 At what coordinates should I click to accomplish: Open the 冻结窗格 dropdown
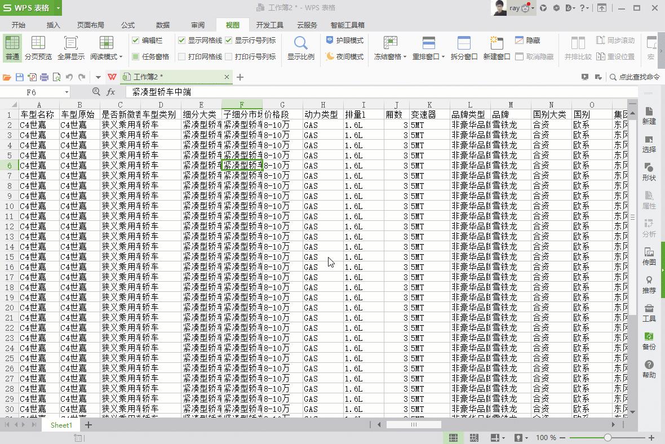click(389, 47)
